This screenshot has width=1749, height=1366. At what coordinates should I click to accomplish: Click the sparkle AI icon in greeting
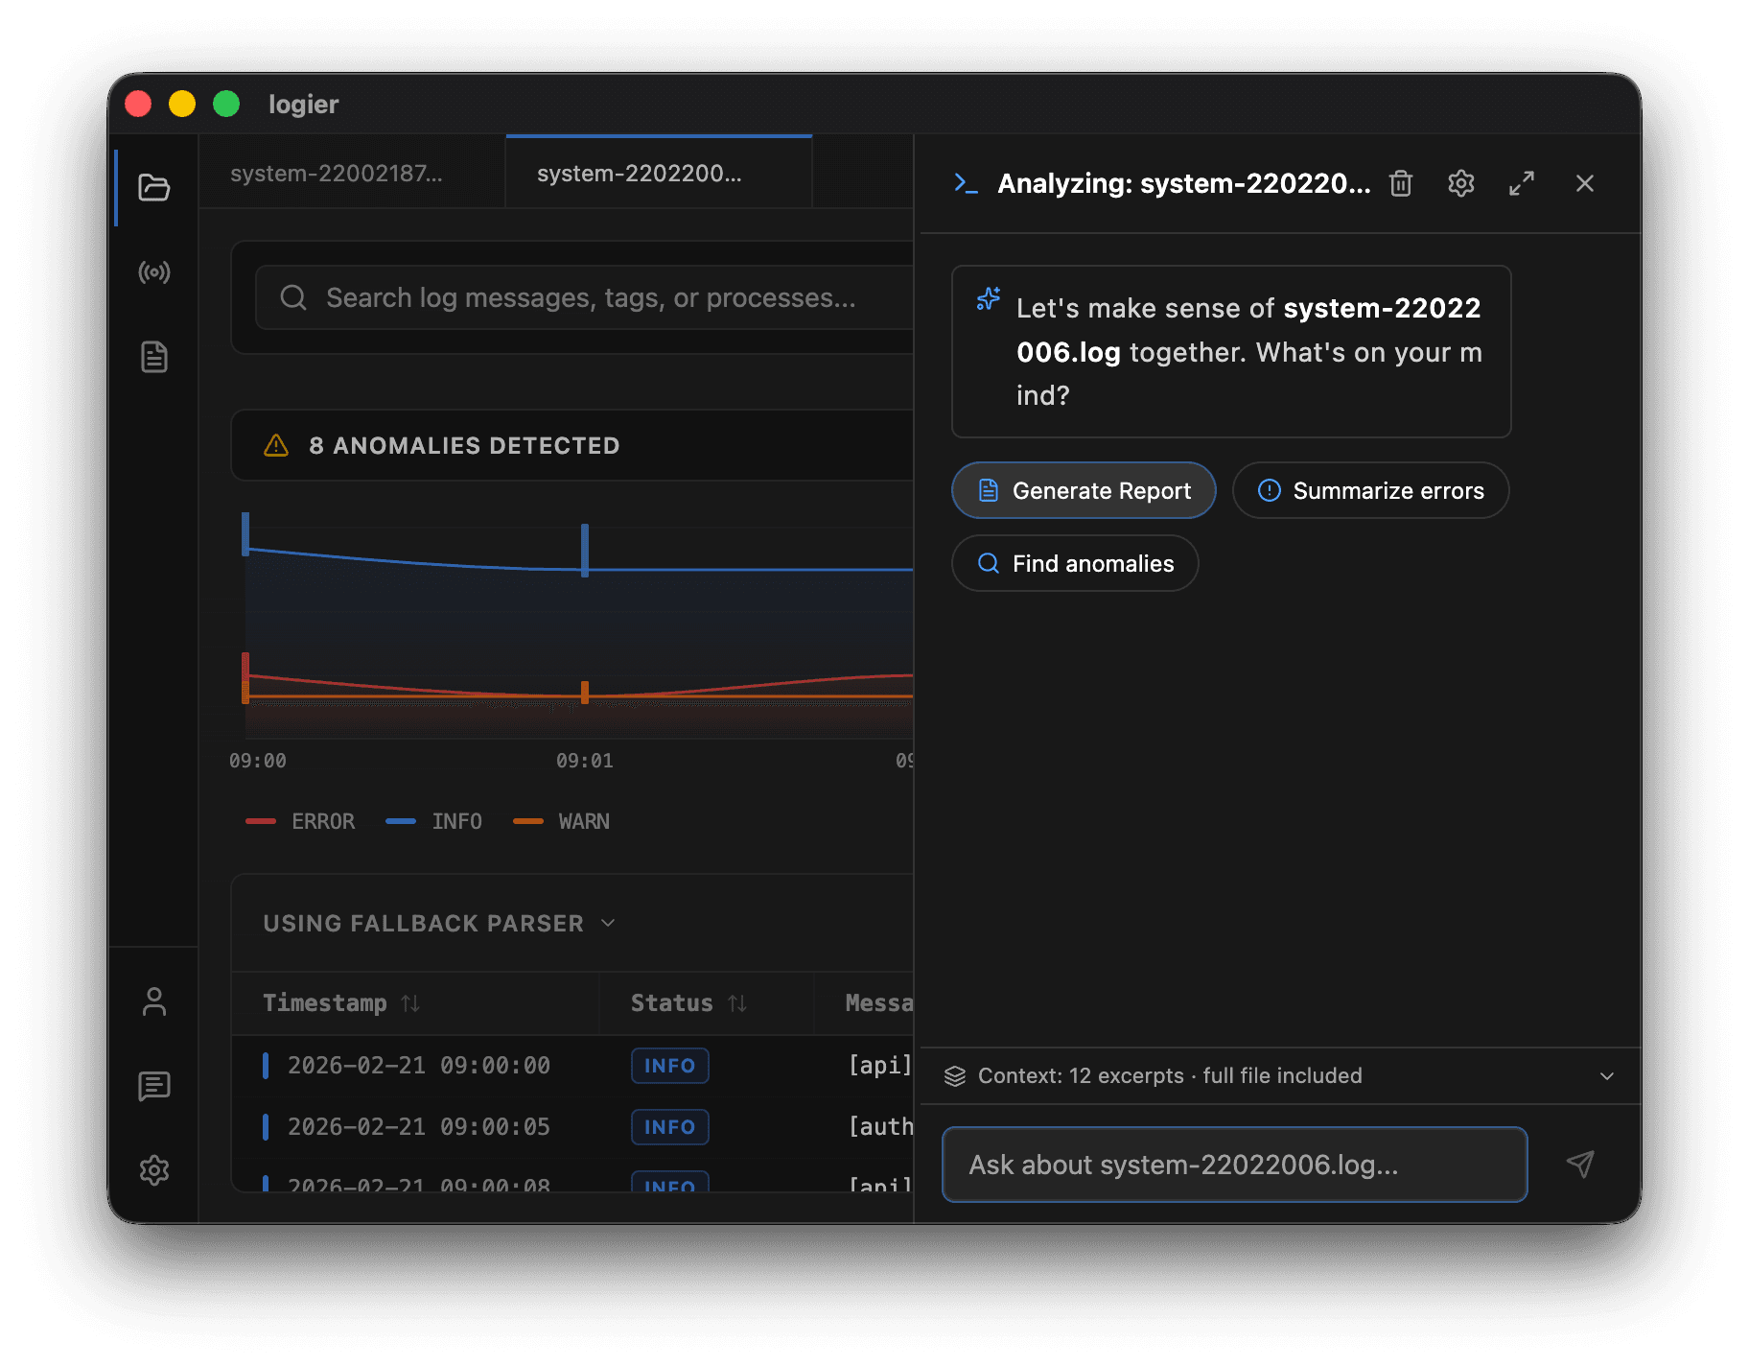click(x=989, y=298)
